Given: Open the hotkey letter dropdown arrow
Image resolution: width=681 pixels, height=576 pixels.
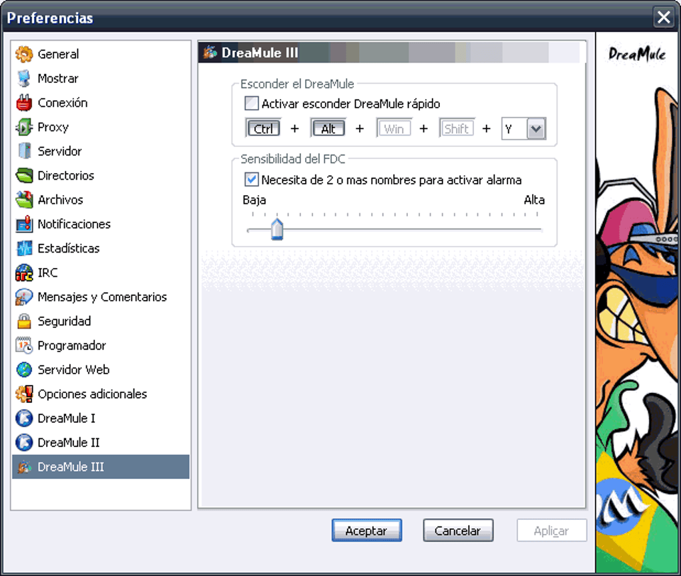Looking at the screenshot, I should pyautogui.click(x=536, y=129).
